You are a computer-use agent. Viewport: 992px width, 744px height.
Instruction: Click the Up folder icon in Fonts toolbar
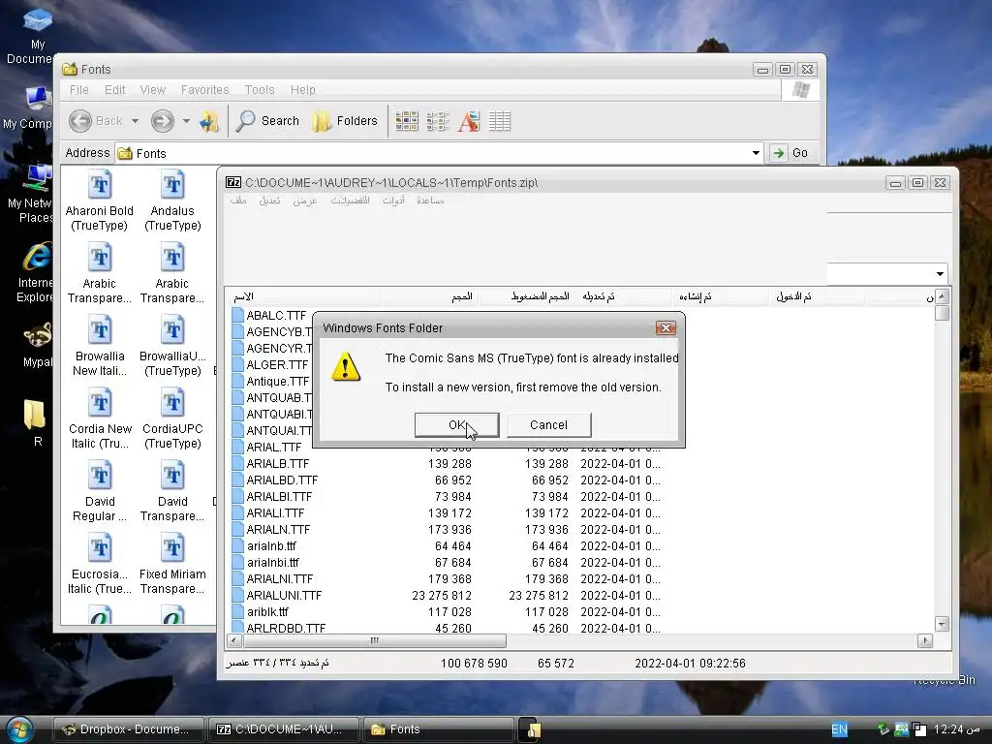coord(209,121)
